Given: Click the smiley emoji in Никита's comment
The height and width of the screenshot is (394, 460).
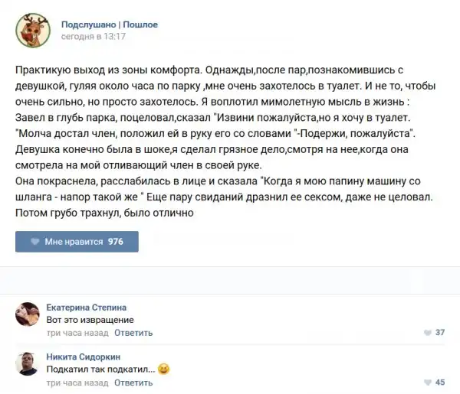Looking at the screenshot, I should click(x=163, y=370).
